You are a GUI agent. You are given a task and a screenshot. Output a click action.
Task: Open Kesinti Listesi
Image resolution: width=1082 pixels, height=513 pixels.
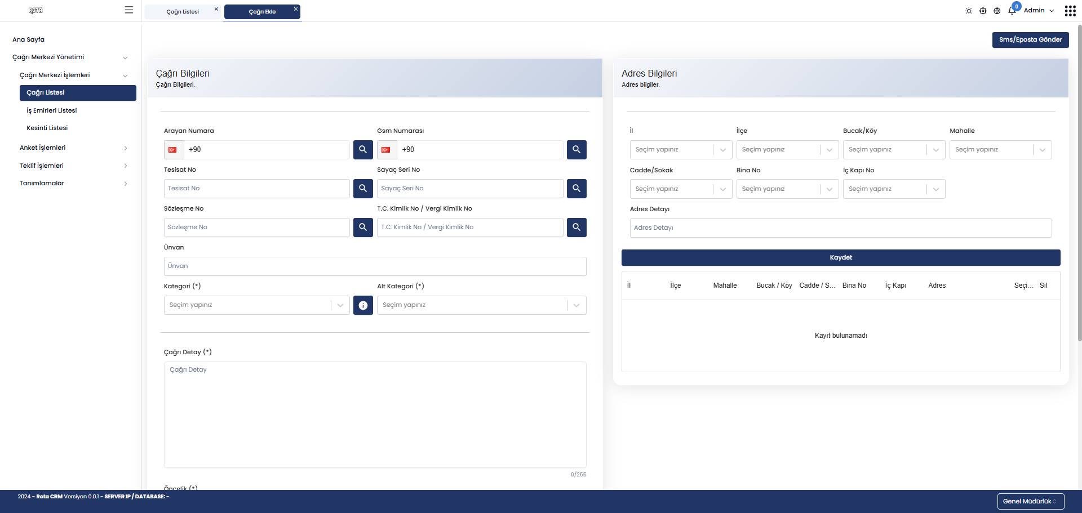click(47, 128)
